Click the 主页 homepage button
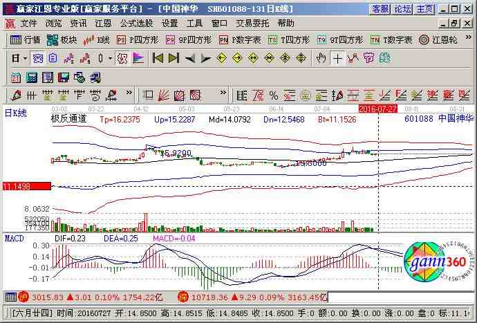The width and height of the screenshot is (477, 323). coord(424,9)
